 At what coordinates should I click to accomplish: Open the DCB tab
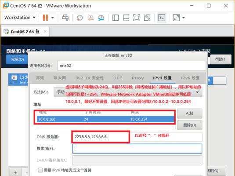pos(118,78)
